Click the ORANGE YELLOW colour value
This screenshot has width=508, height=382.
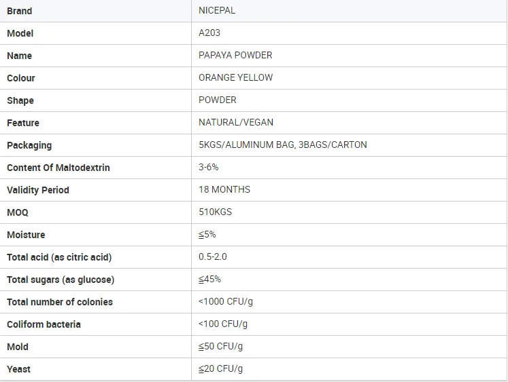click(x=235, y=77)
